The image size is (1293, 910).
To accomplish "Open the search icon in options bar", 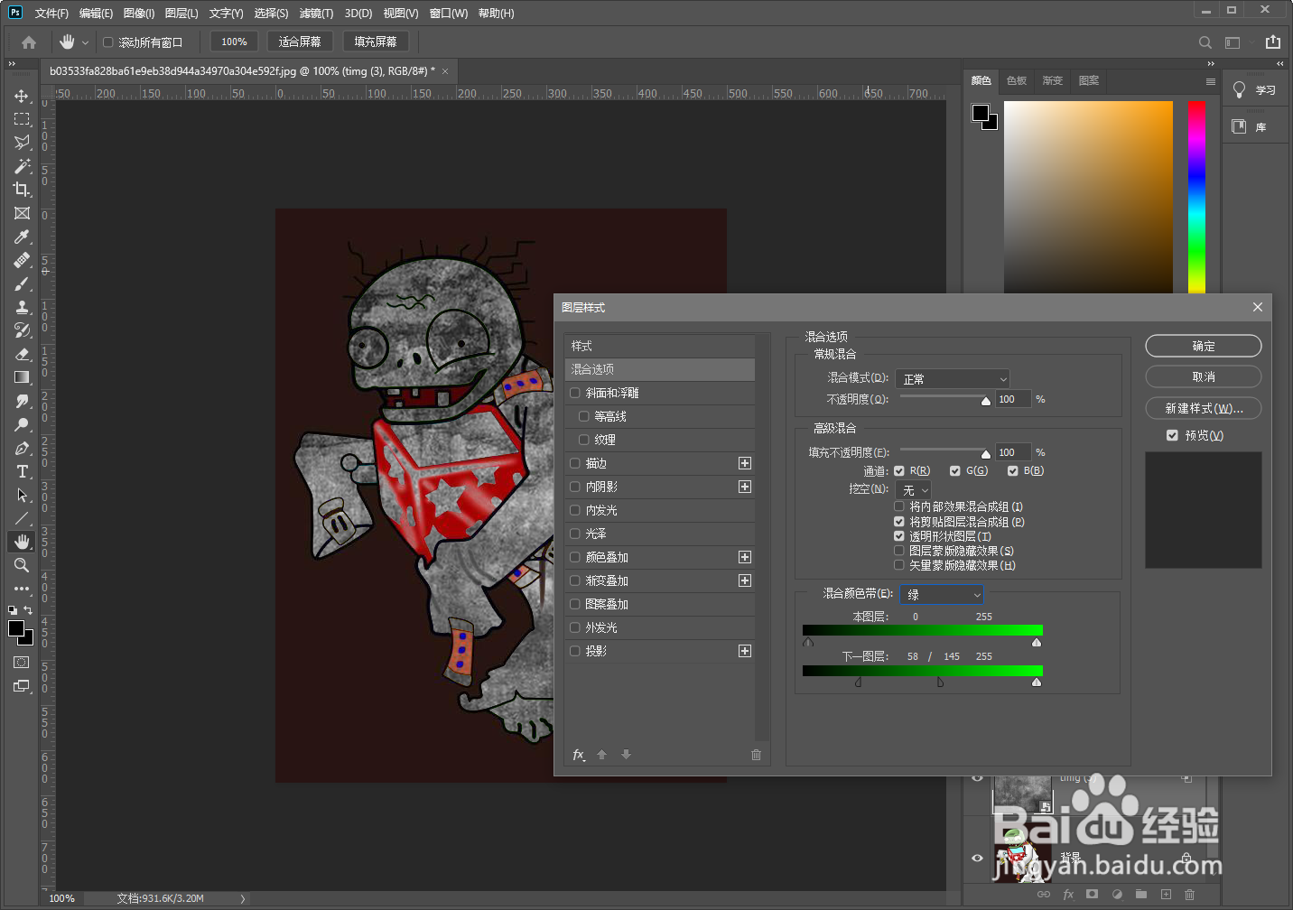I will tap(1205, 42).
